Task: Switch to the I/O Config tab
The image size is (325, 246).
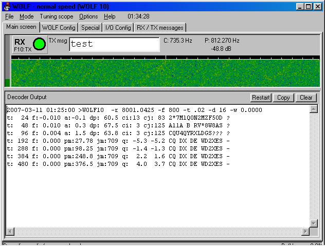Action: (118, 28)
